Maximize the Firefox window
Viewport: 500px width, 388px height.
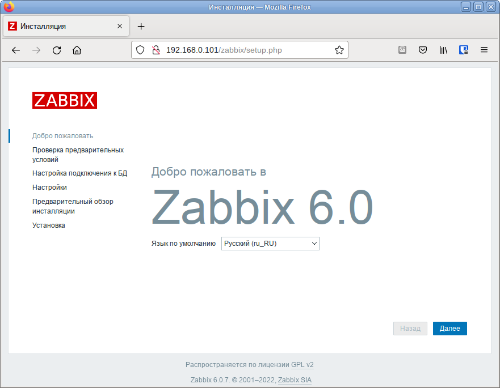coord(478,7)
